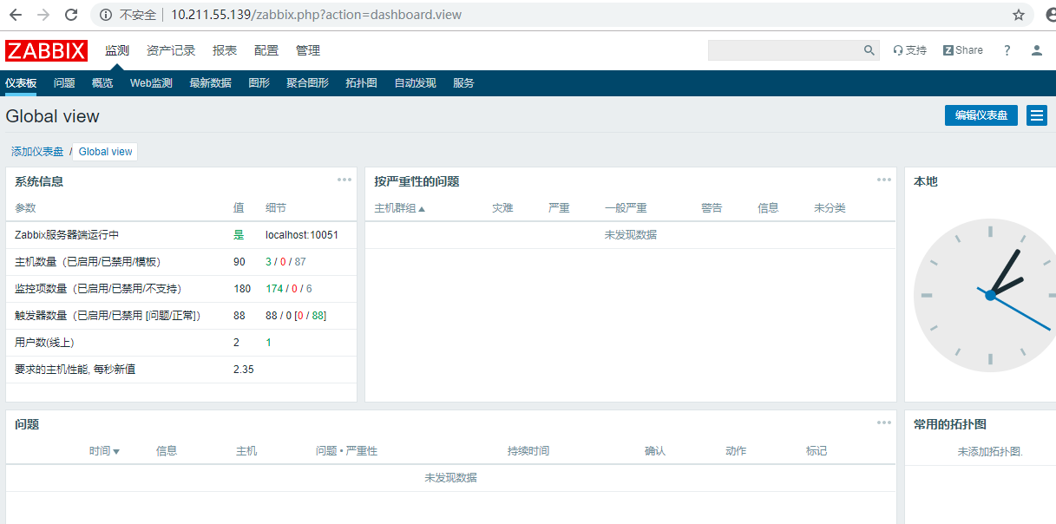Sort by 主机群组 column header
This screenshot has width=1056, height=524.
pyautogui.click(x=399, y=208)
